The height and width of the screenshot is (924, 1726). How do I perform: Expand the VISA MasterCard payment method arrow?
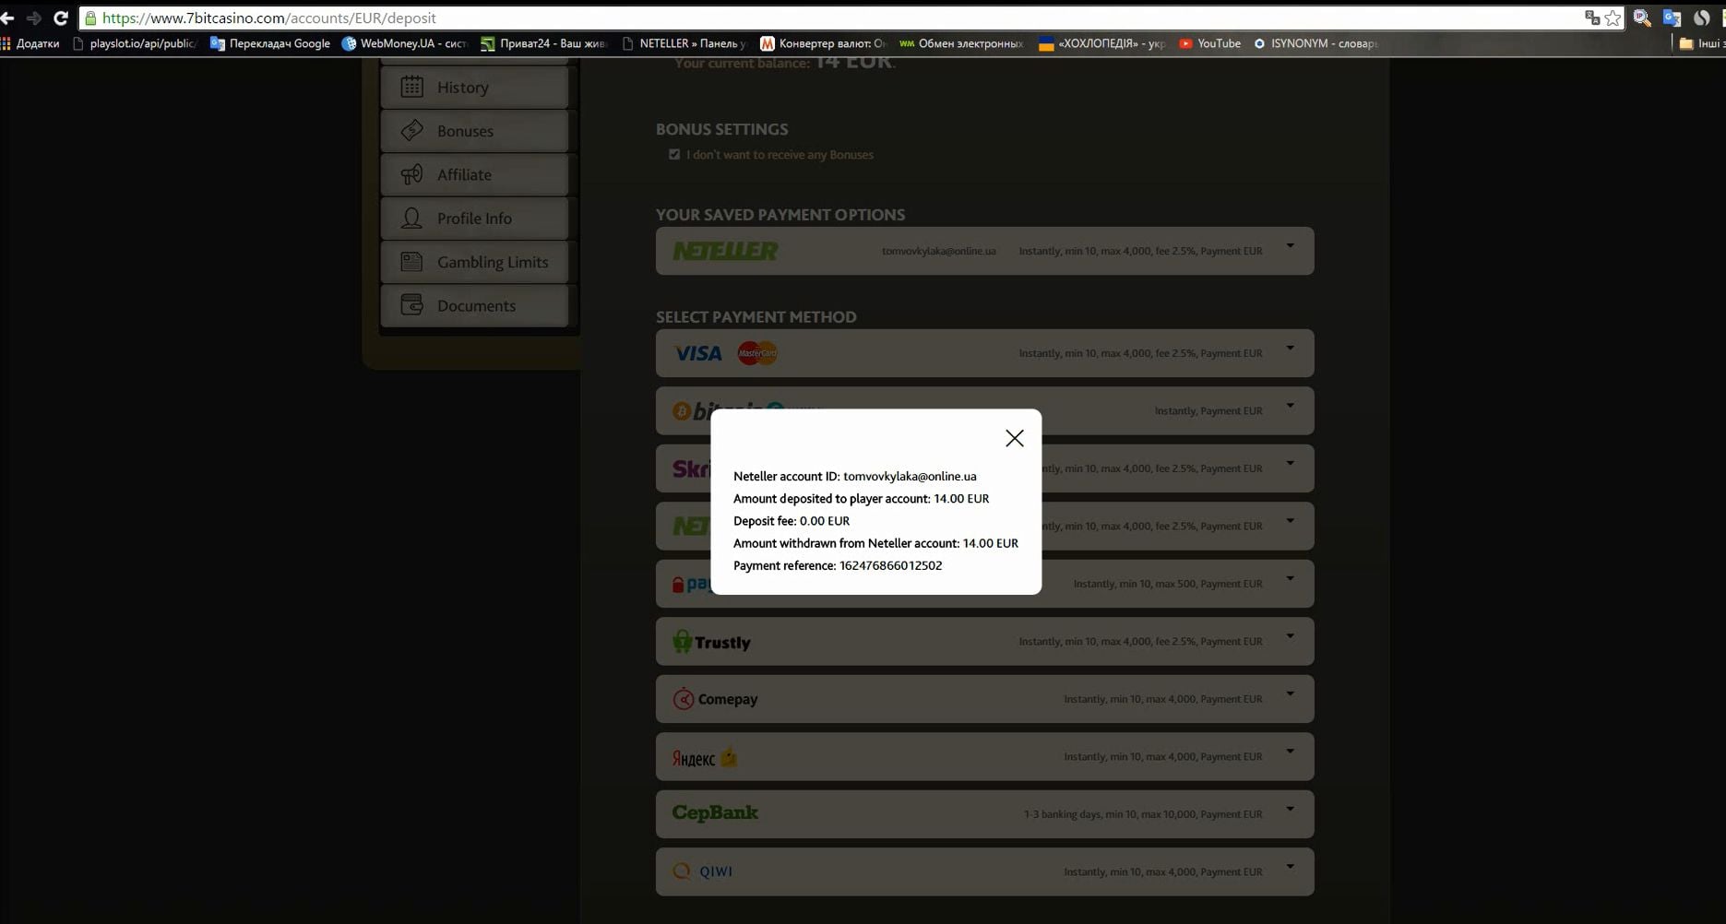[x=1291, y=349]
